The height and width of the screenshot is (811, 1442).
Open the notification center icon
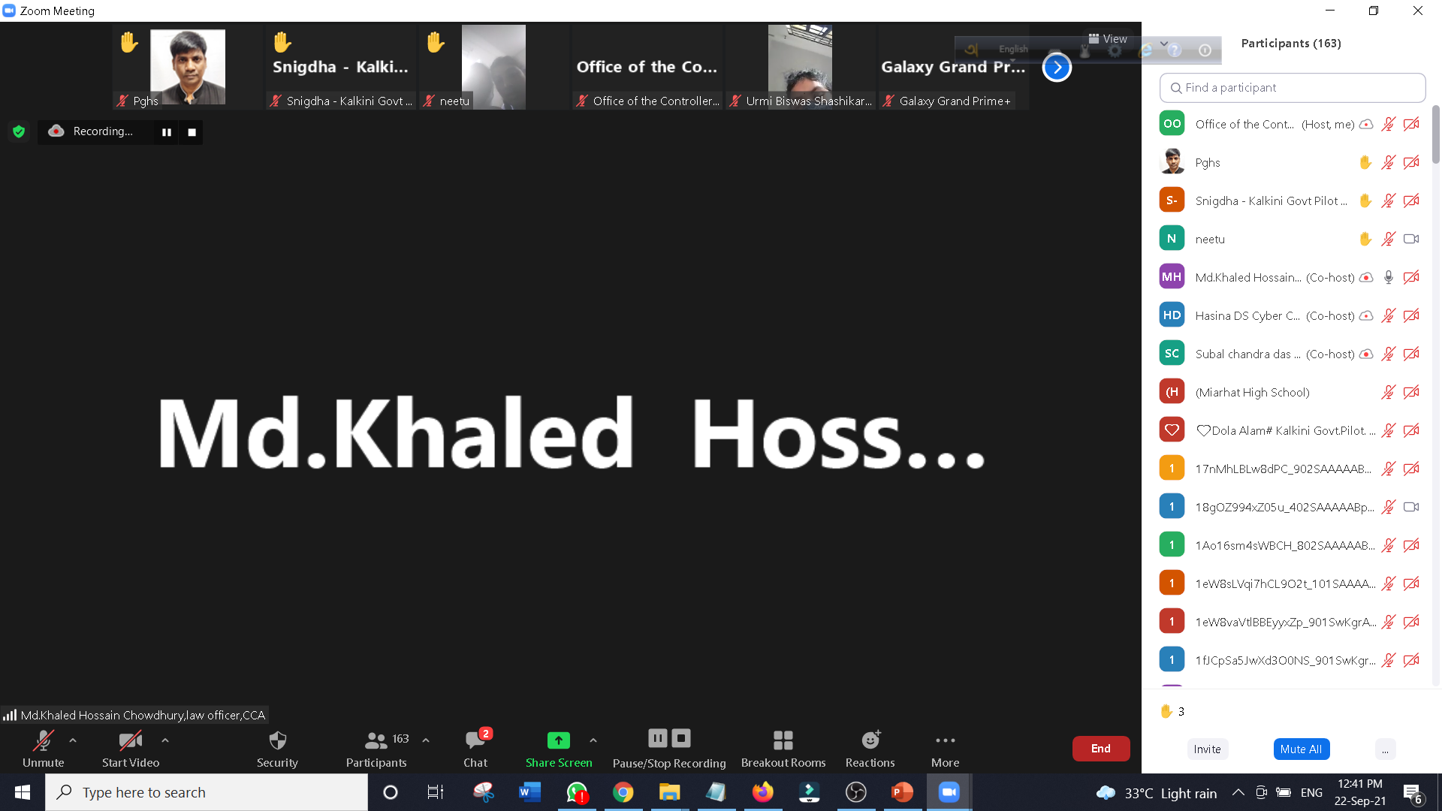click(x=1413, y=793)
